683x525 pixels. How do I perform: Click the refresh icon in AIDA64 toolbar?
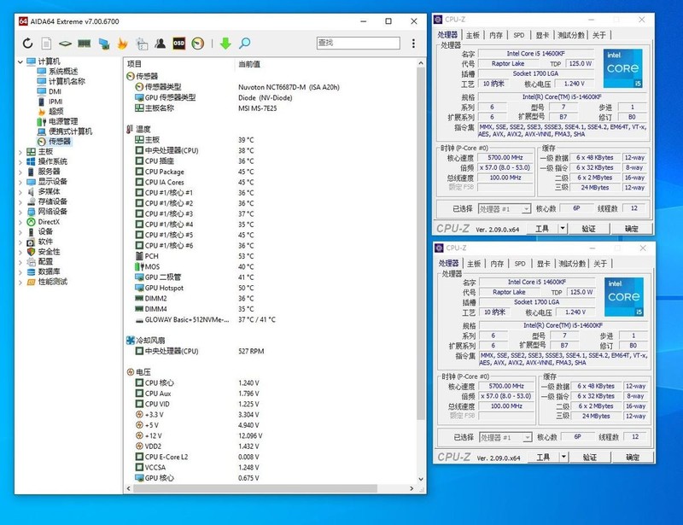point(27,43)
